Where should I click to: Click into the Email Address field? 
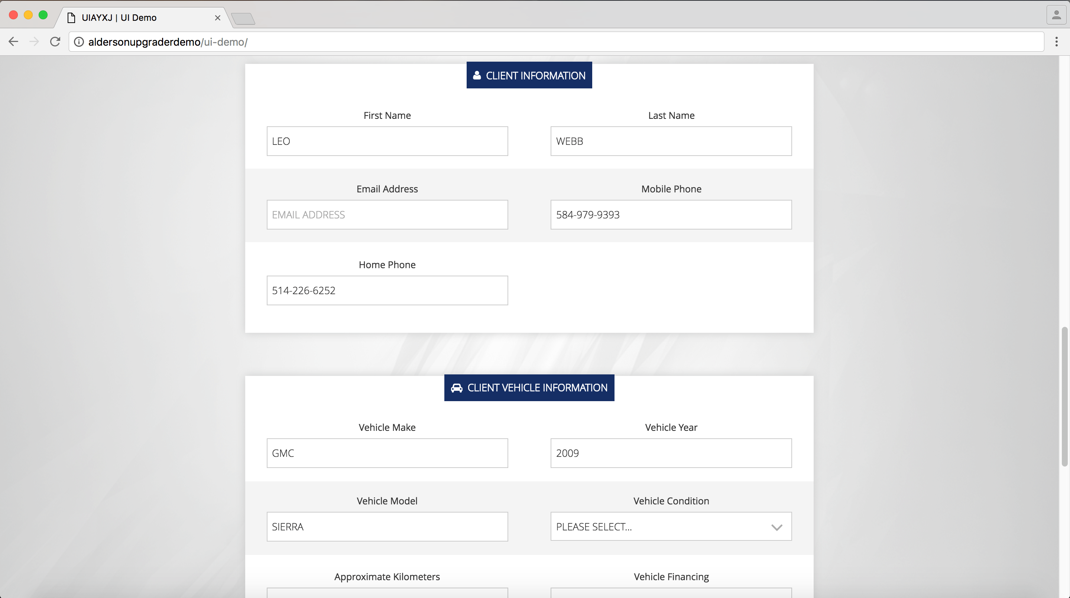tap(387, 215)
